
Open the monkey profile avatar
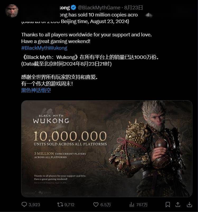pos(12,11)
